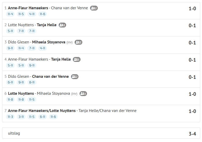Viewport: 202px width, 142px height.
Task: Select Lotte Nuyttens in match 2
Action: pos(21,25)
